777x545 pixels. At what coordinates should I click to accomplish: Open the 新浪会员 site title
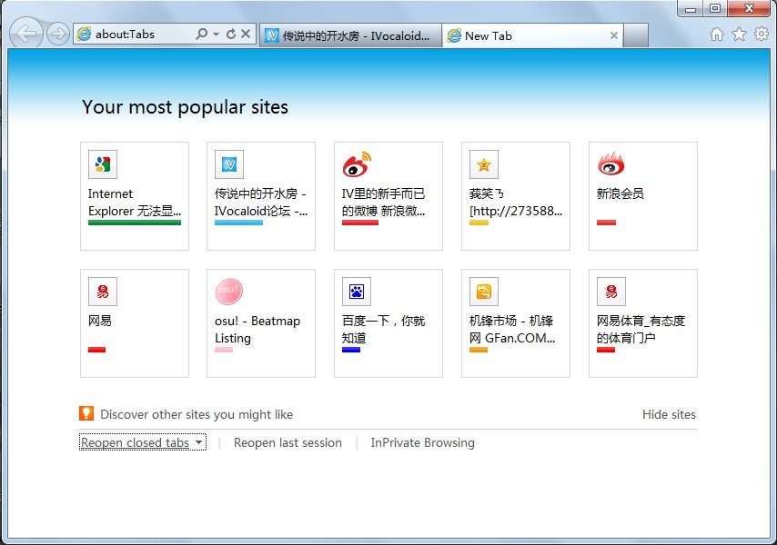click(x=620, y=193)
